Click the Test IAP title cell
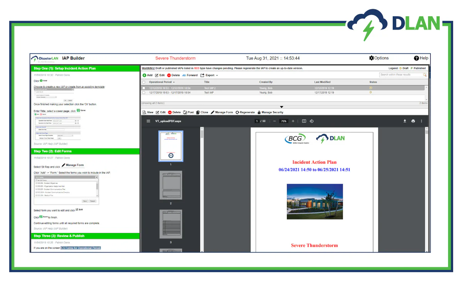Viewport: 462px width, 293px height. pyautogui.click(x=209, y=92)
